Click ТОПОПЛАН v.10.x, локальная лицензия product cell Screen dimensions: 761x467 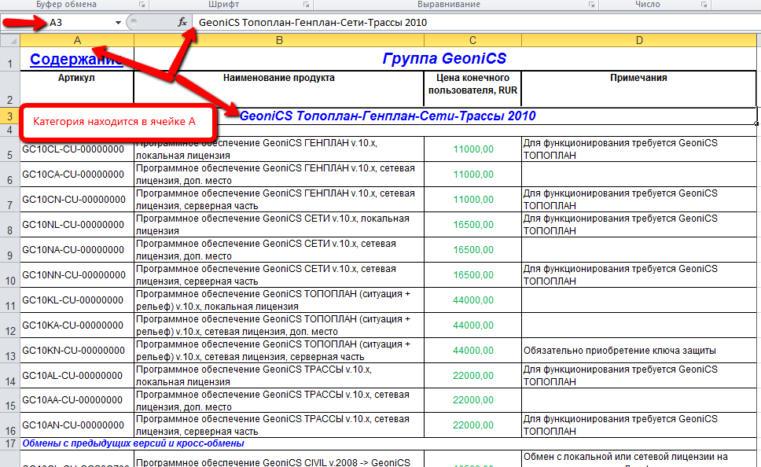tap(279, 300)
